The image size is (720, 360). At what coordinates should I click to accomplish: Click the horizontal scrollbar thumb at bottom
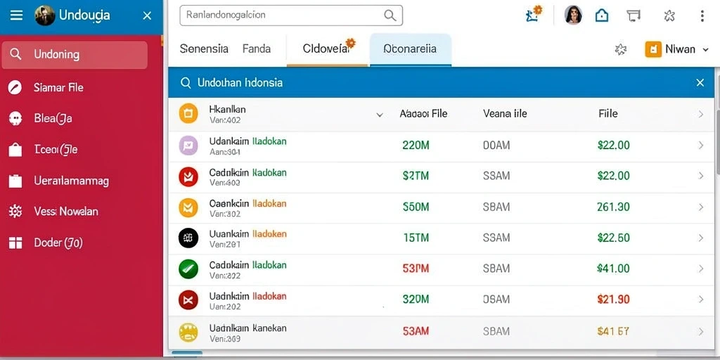point(187,353)
